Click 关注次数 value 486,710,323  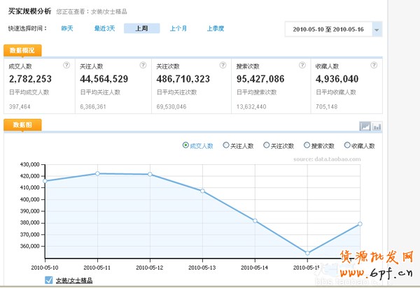click(183, 79)
